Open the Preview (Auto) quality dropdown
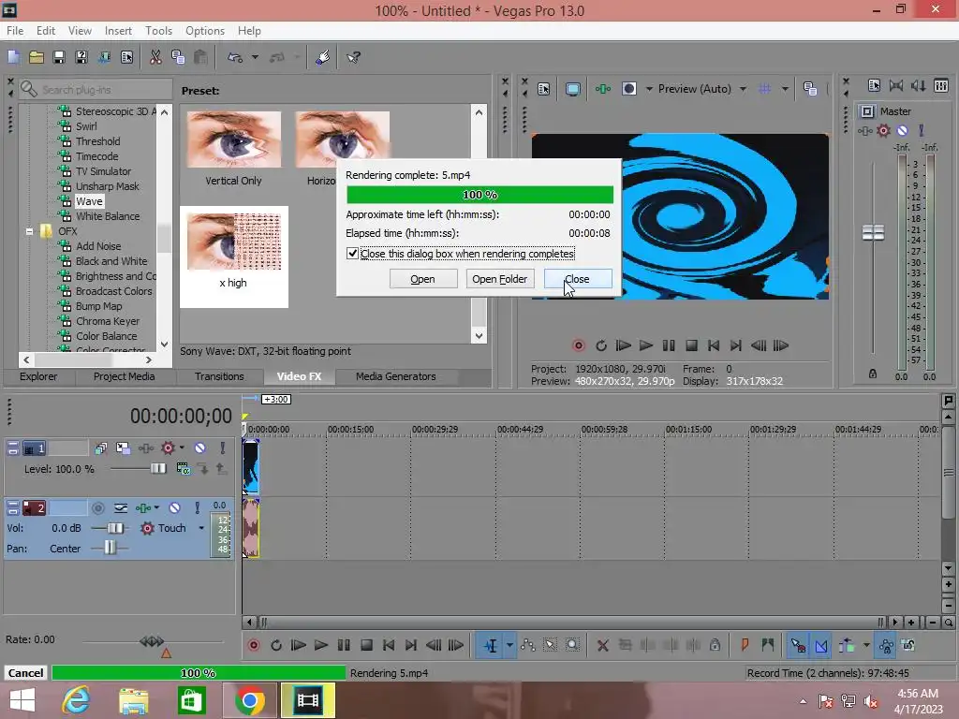959x719 pixels. 743,89
